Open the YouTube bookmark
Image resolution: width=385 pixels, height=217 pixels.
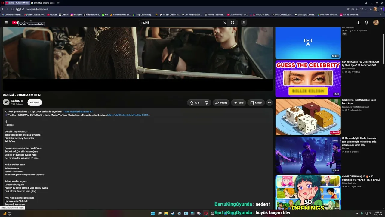(52, 15)
